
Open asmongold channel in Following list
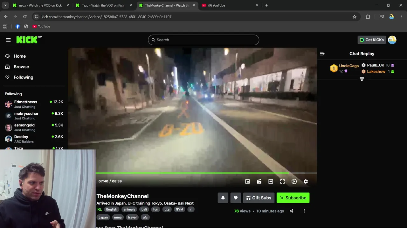pos(34,127)
